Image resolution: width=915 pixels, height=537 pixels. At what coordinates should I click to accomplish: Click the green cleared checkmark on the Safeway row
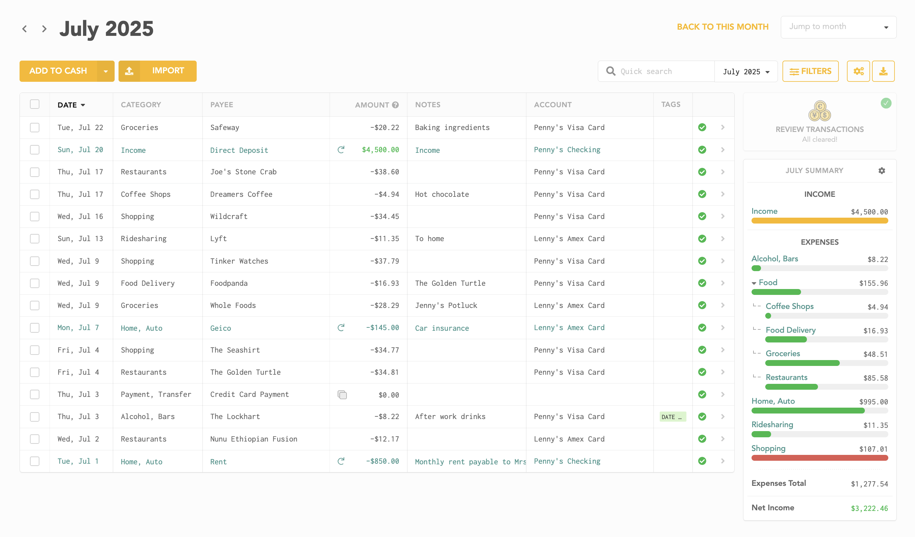(702, 127)
